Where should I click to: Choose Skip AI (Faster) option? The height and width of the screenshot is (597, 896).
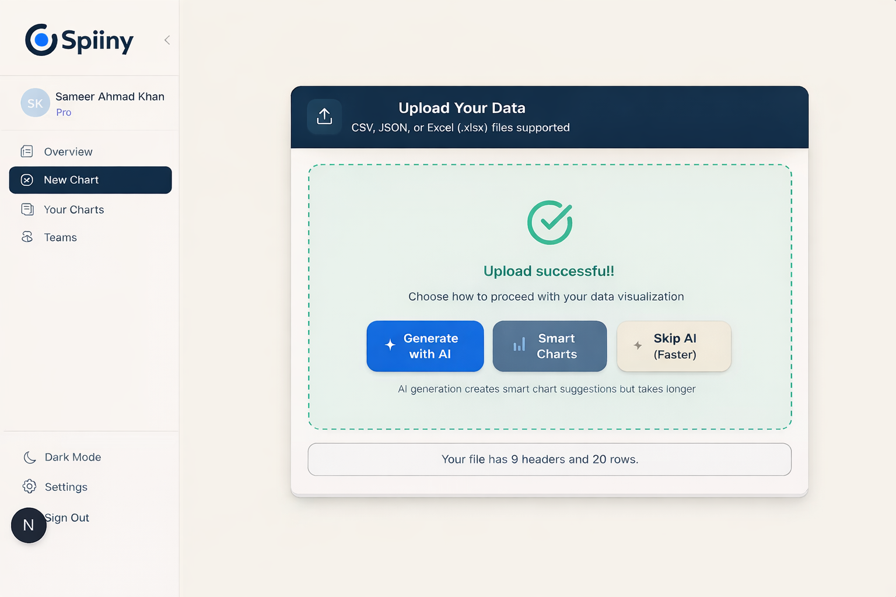(x=674, y=346)
